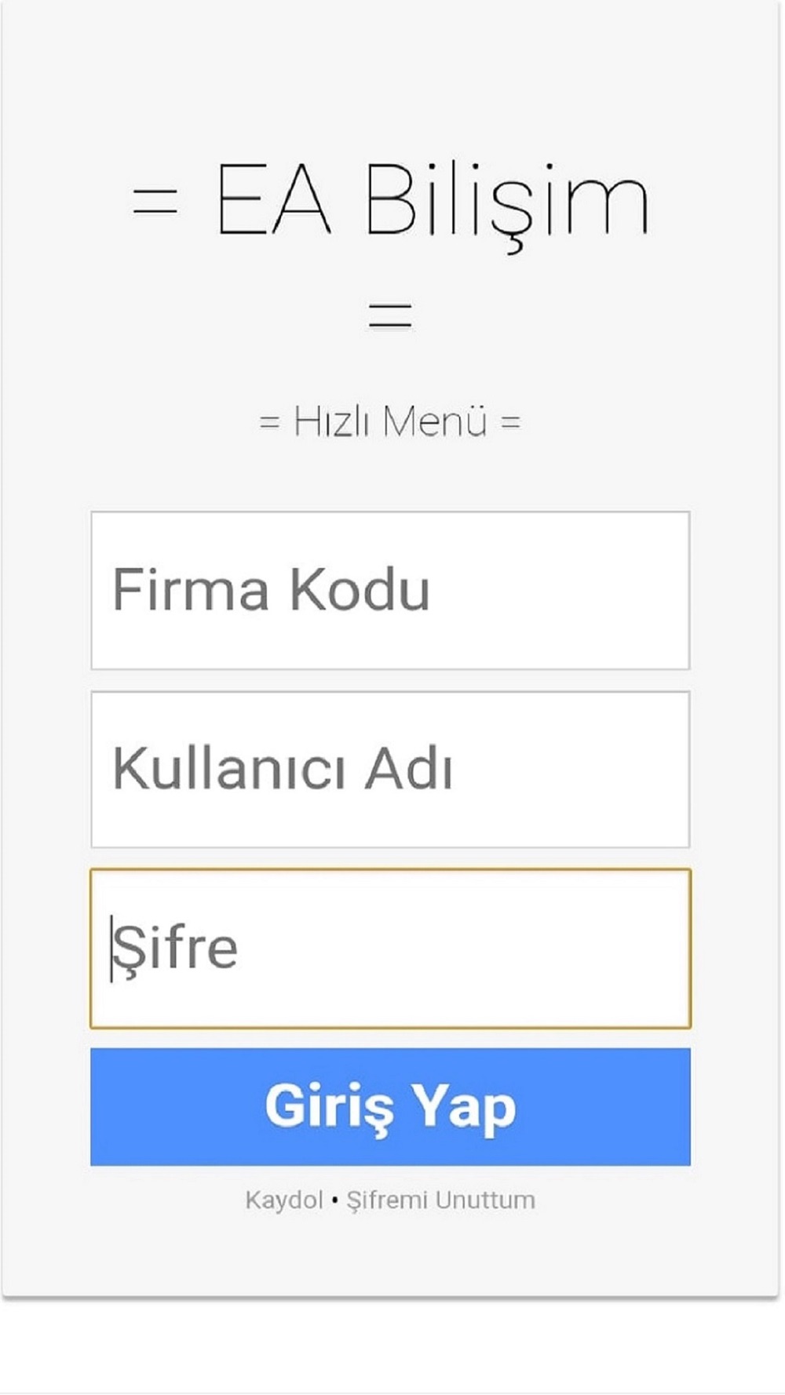Select the Şifre password field
Screen dimensions: 785x1395
390,949
